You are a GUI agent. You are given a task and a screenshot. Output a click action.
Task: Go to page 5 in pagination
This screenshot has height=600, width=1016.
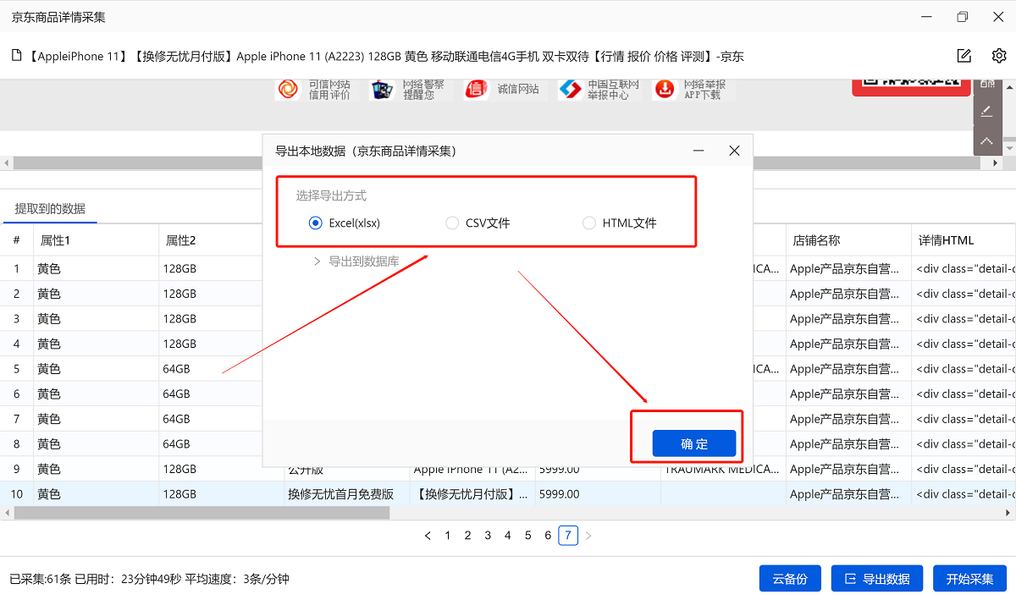point(528,536)
